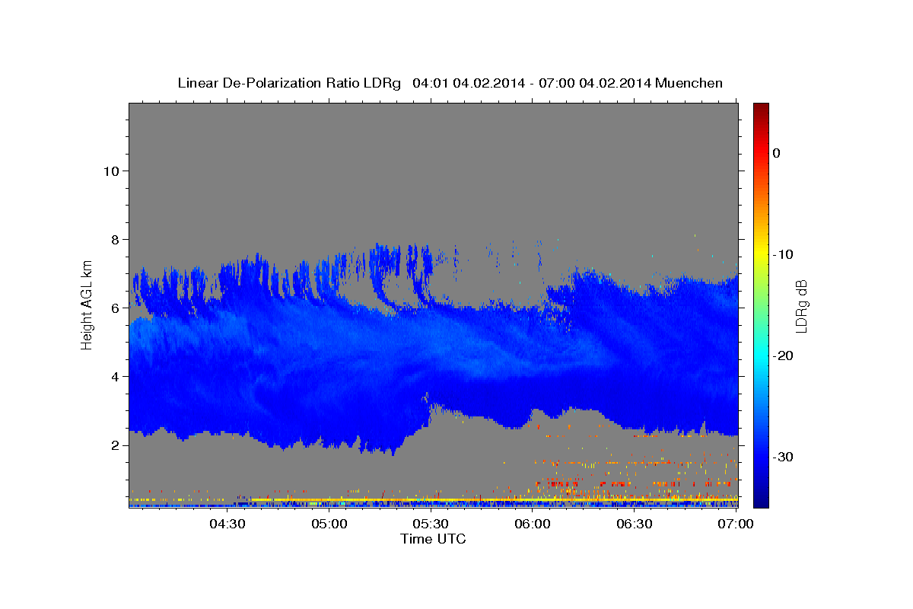The width and height of the screenshot is (913, 609).
Task: Click the 04:30 time tick label
Action: (227, 524)
